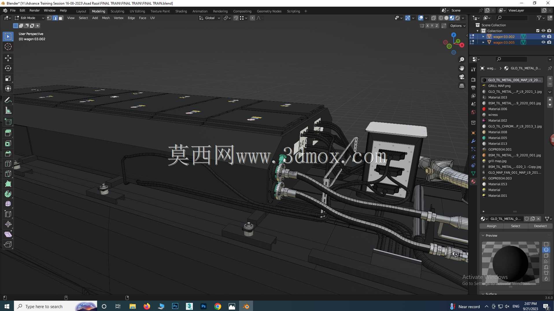Collapse the Preview panel
This screenshot has width=554, height=311.
(x=483, y=236)
